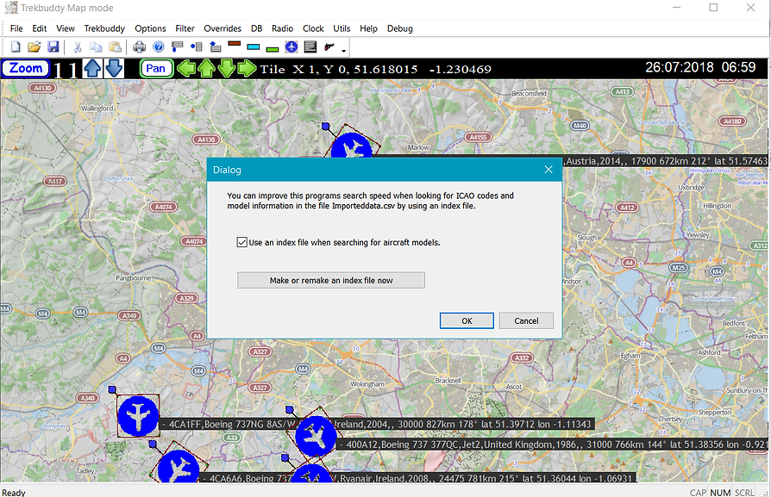Pan left with the green arrow
This screenshot has height=497, width=771.
coord(186,69)
